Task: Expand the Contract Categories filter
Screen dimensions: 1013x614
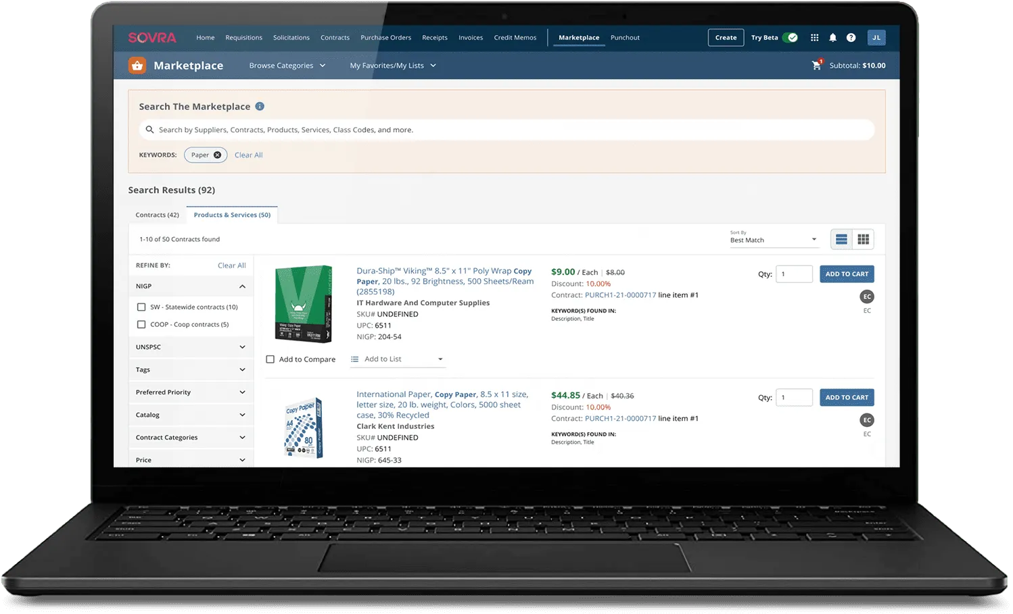Action: [191, 438]
